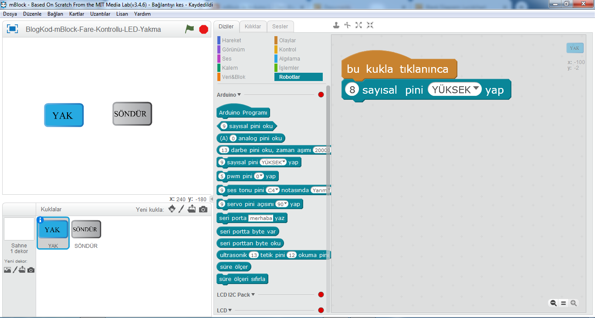This screenshot has width=595, height=318.
Task: Switch to the Kılıklar tab
Action: click(253, 27)
